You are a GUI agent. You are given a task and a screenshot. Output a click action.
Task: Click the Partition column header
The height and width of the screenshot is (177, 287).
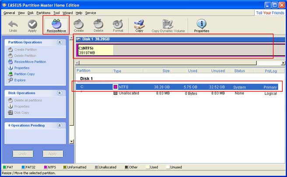[83, 70]
